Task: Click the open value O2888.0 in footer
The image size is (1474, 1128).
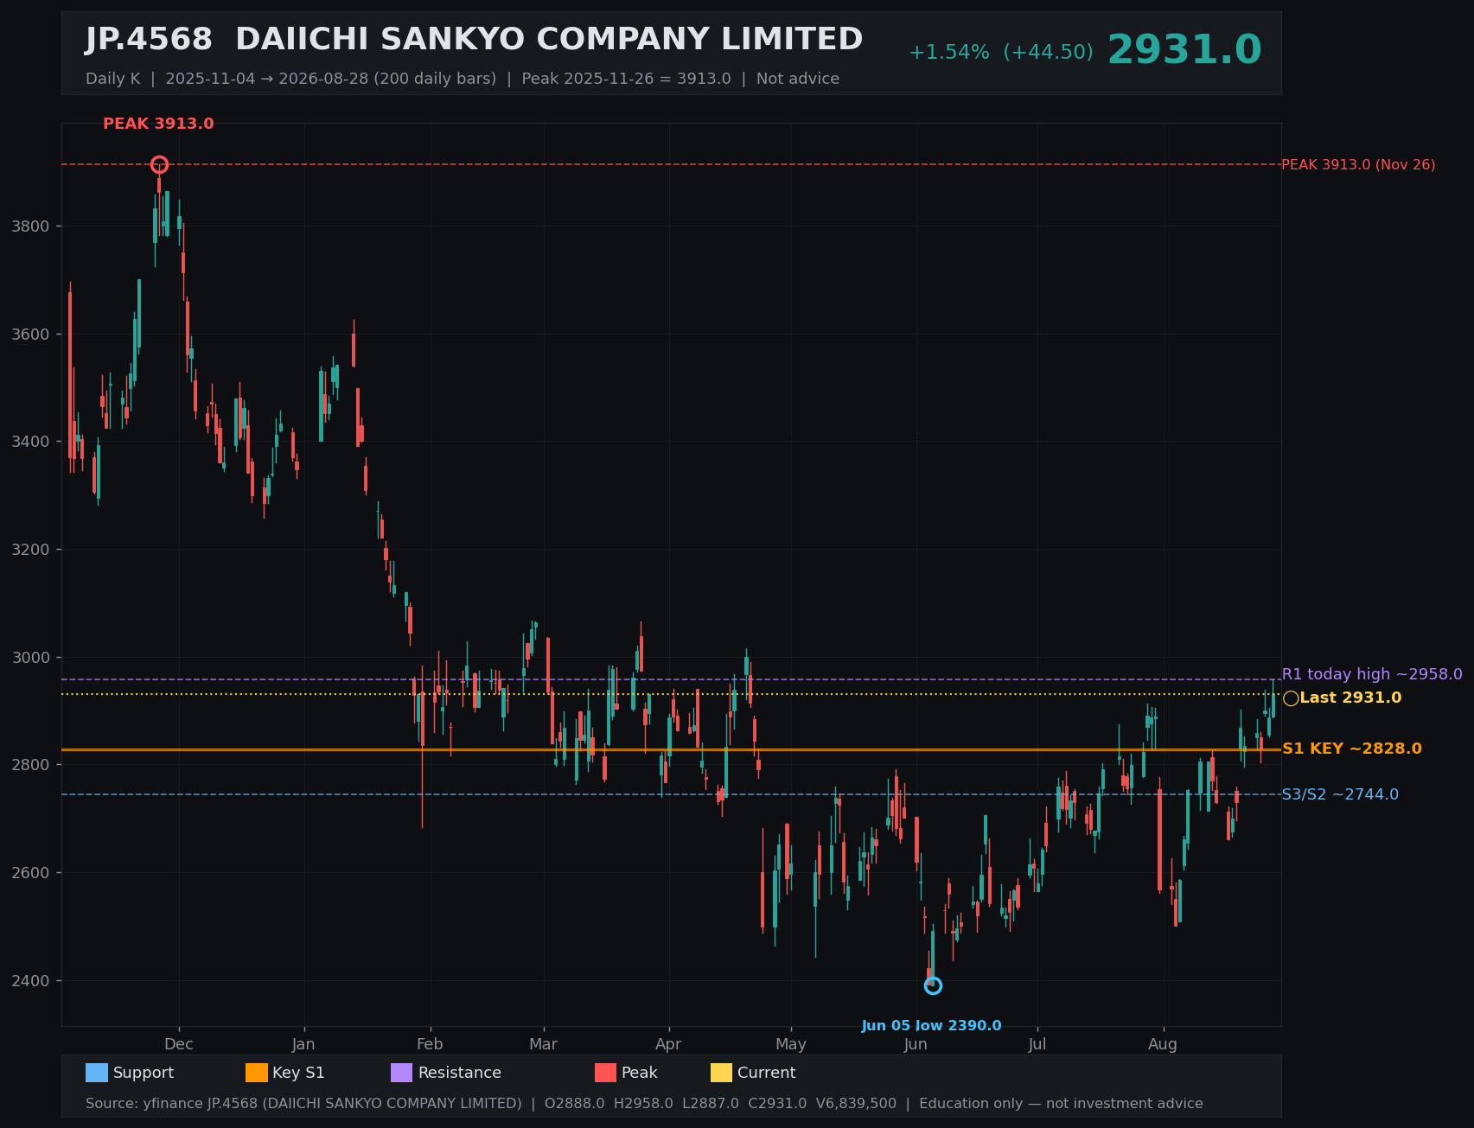Action: (x=574, y=1104)
